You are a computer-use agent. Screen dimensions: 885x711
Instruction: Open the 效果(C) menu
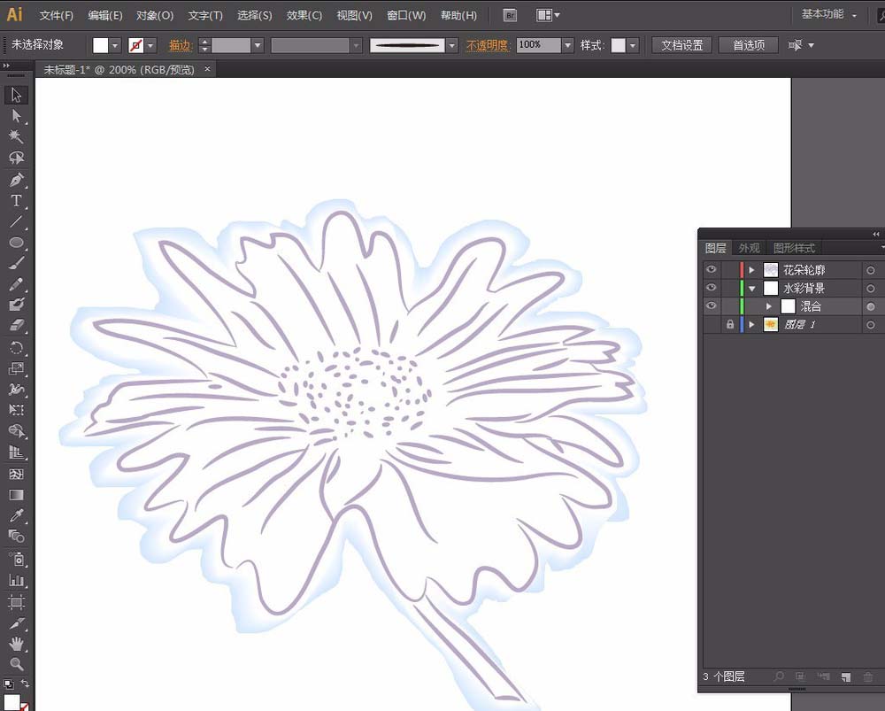(x=304, y=15)
